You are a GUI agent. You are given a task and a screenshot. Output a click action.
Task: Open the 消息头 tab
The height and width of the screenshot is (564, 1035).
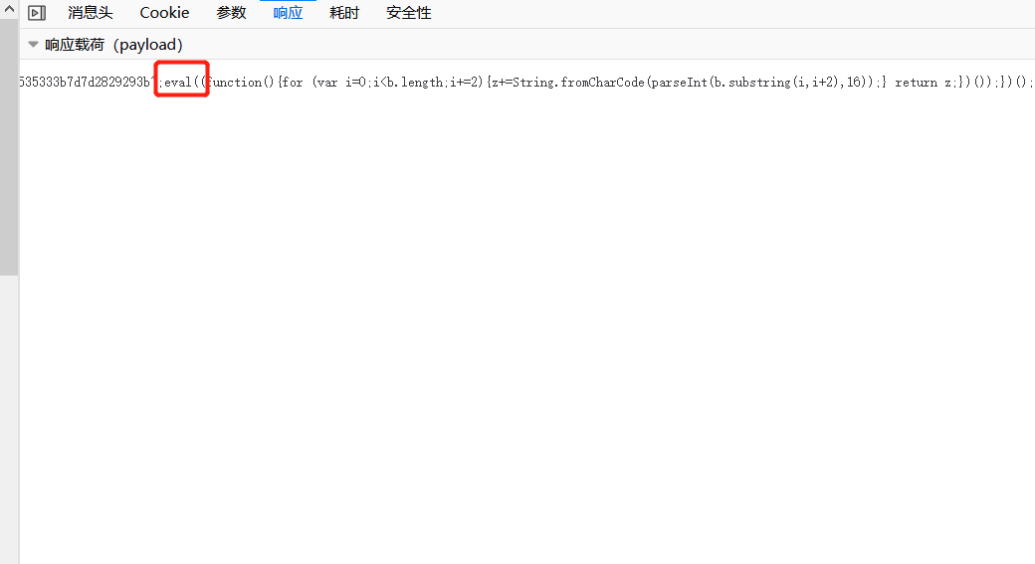pos(91,13)
